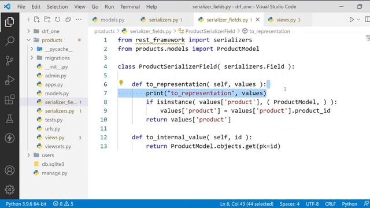Click Spaces: 4 indentation setting
370x208 pixels.
[x=290, y=204]
